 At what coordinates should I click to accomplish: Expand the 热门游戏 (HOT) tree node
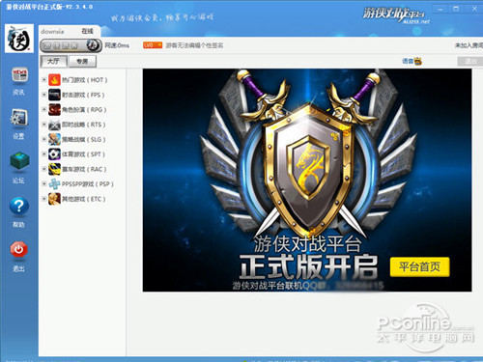(x=44, y=79)
